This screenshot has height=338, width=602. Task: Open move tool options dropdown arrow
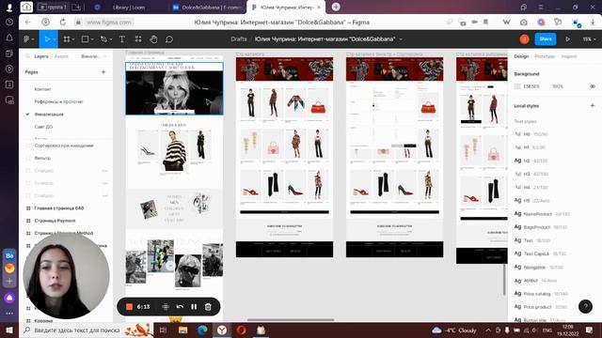pos(55,39)
